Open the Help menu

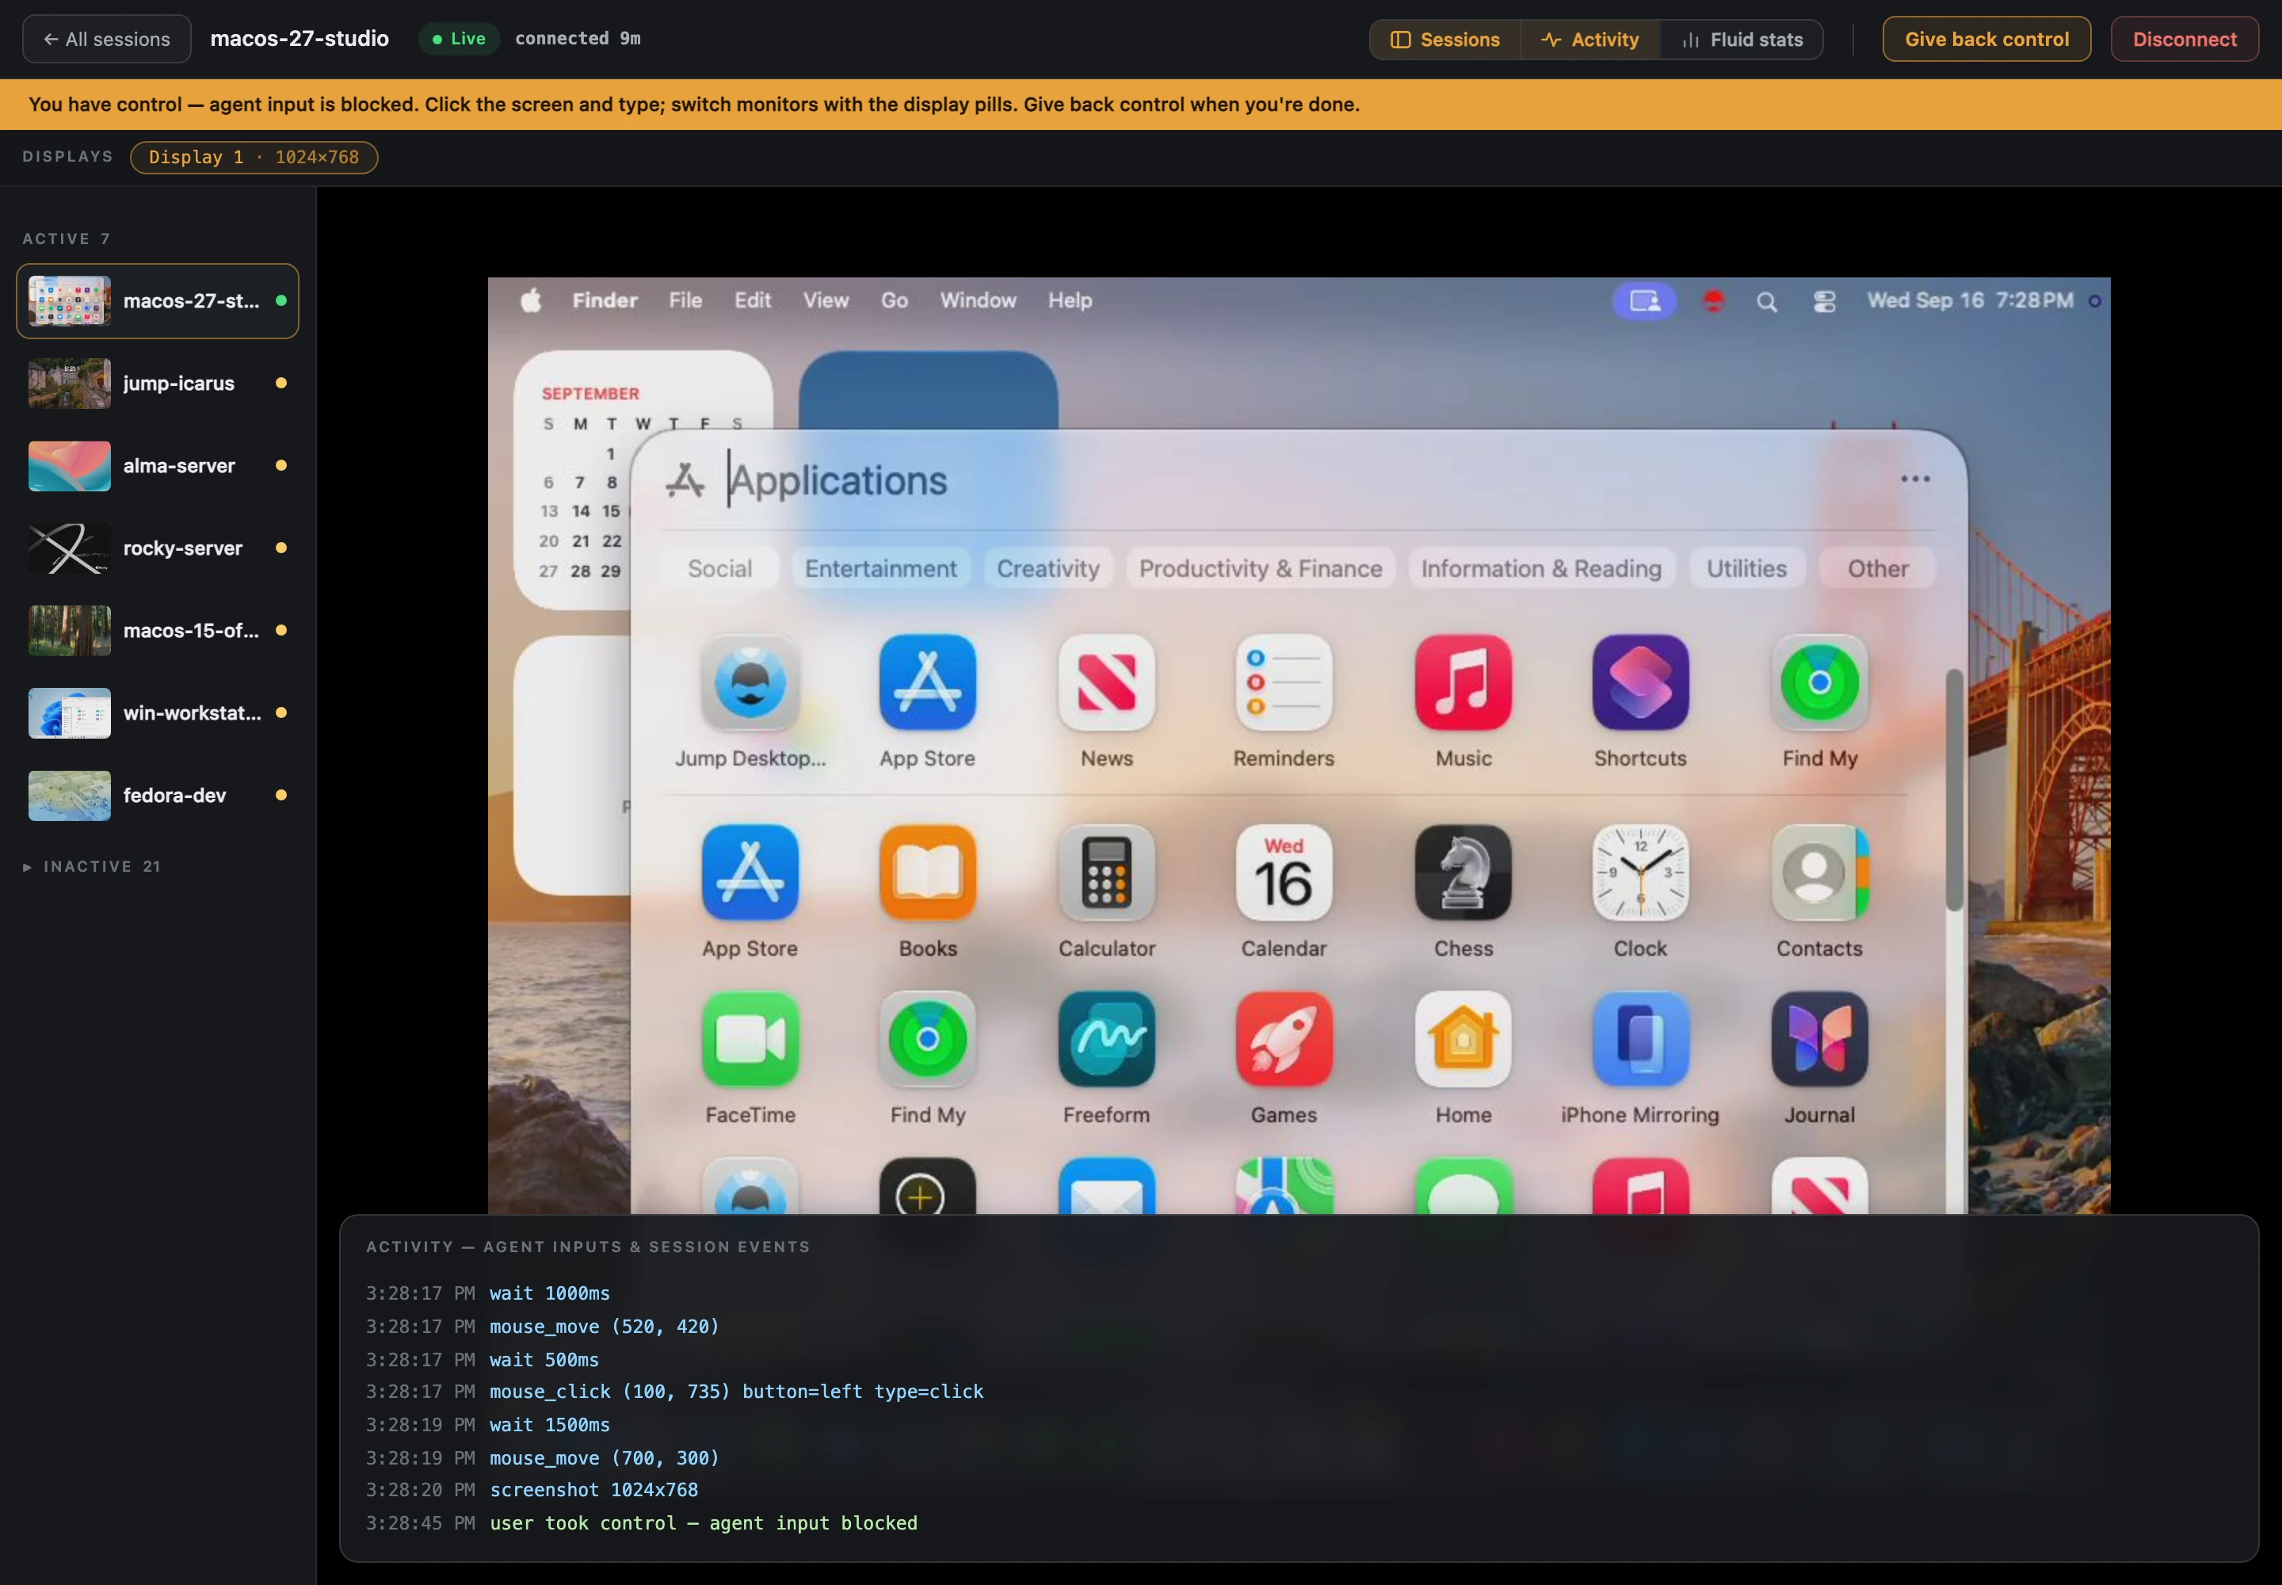(1070, 300)
